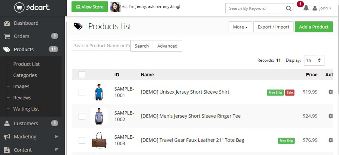This screenshot has height=155, width=339.
Task: Click the 3dcart logo
Action: click(32, 8)
